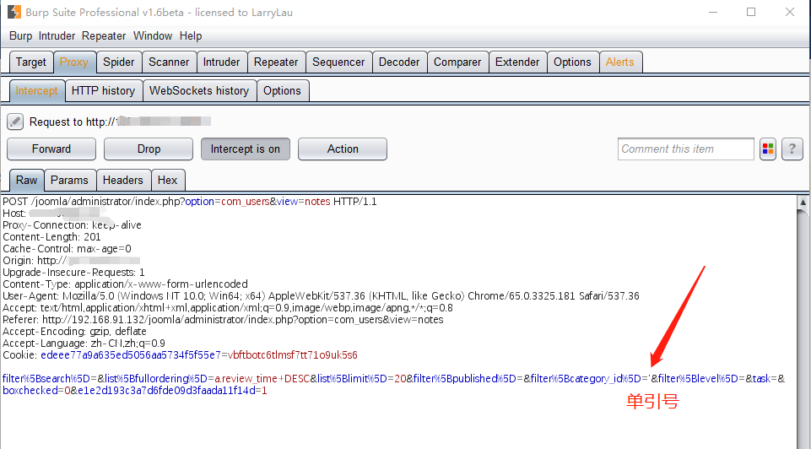Minimize the Burp Suite window

[713, 12]
